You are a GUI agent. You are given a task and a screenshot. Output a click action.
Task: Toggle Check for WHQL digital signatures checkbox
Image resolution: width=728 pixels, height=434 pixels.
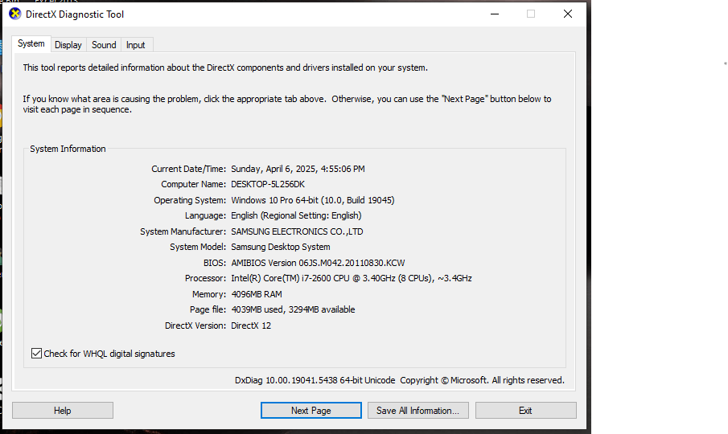[x=37, y=354]
